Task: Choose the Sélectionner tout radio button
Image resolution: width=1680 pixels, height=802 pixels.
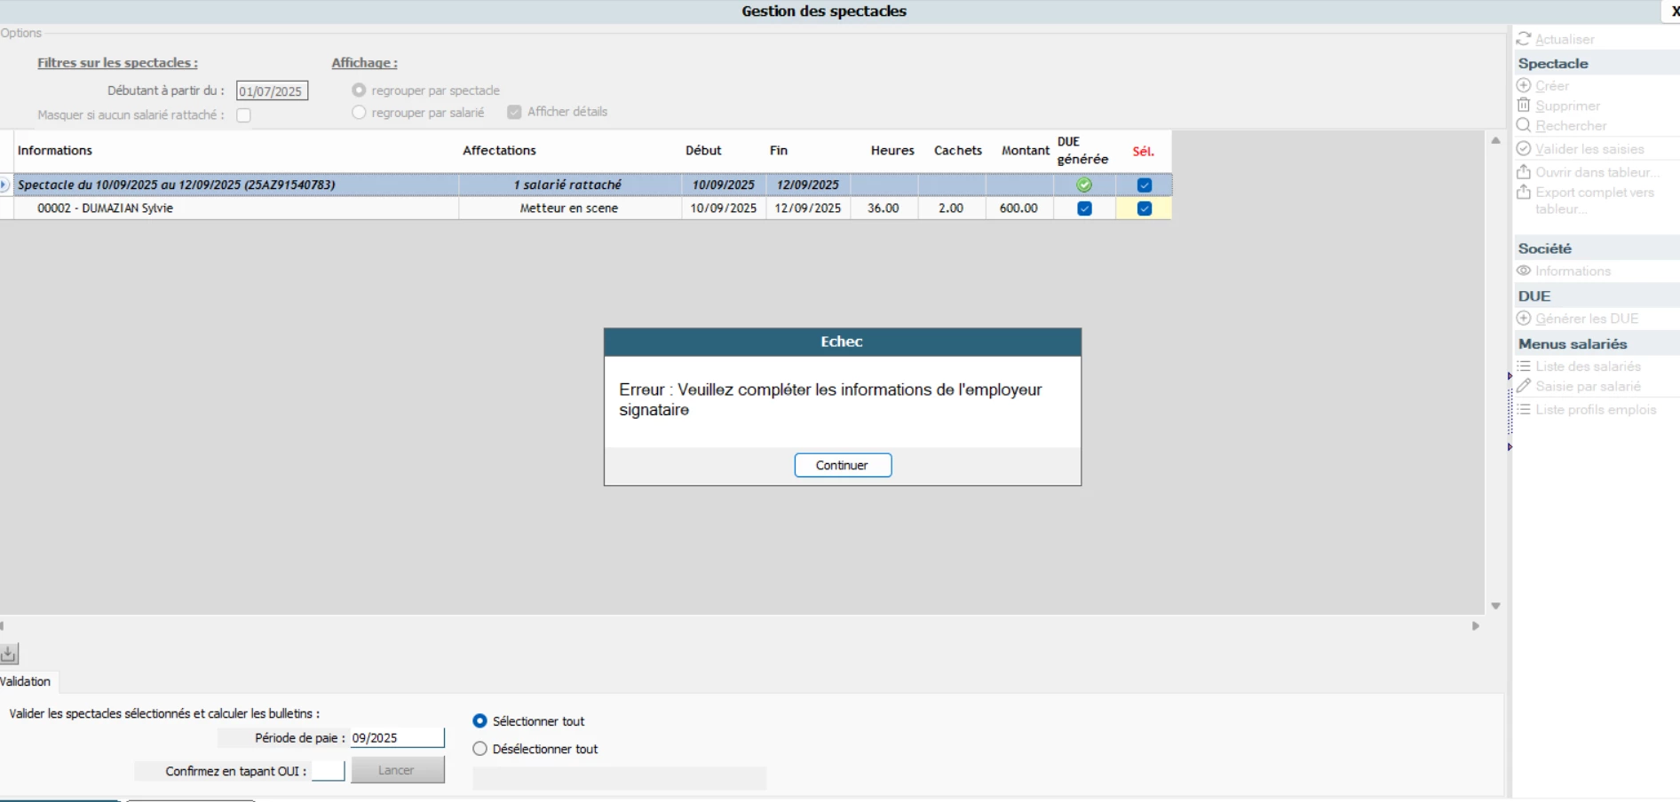Action: (x=480, y=721)
